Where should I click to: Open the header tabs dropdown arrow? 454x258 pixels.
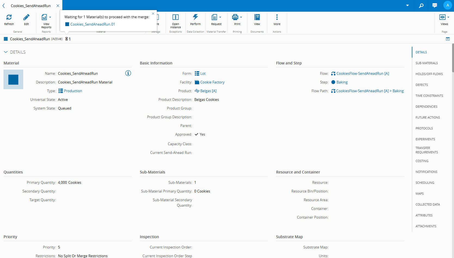pos(407,5)
